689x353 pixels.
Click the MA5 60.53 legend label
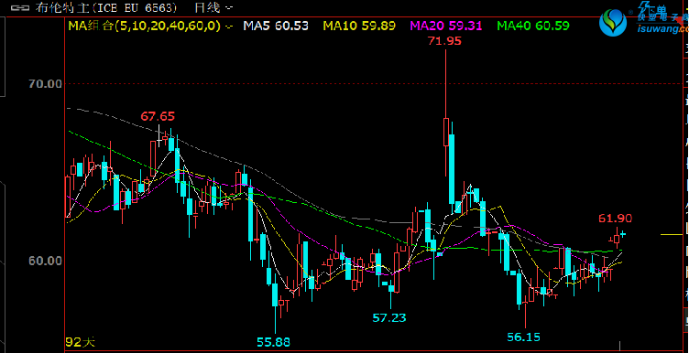point(276,26)
